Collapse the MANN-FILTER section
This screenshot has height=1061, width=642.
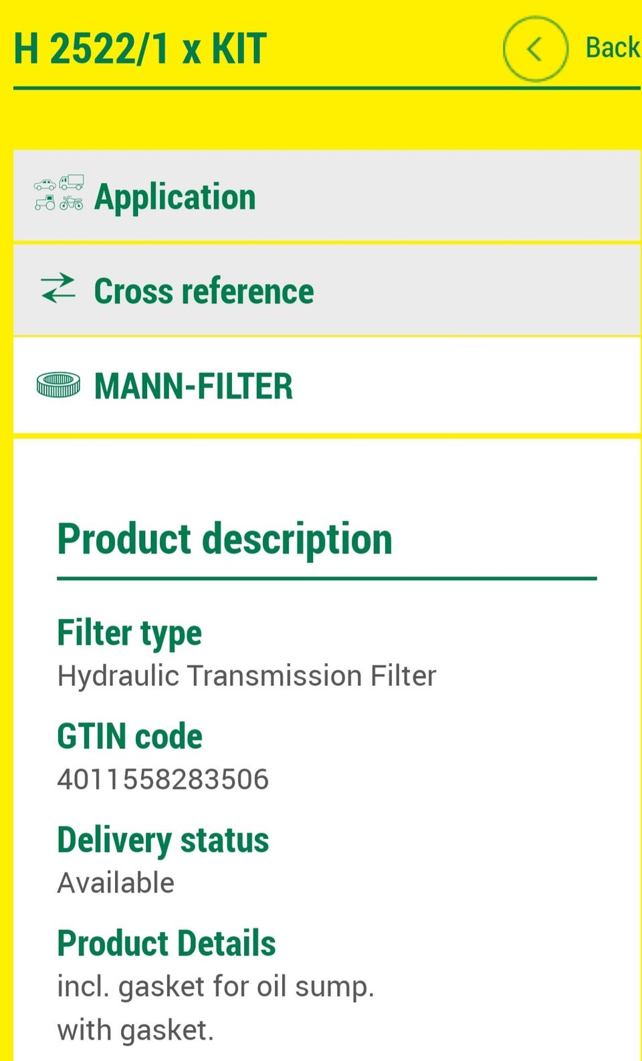point(194,386)
